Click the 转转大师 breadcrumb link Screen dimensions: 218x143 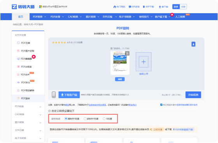(x=28, y=24)
